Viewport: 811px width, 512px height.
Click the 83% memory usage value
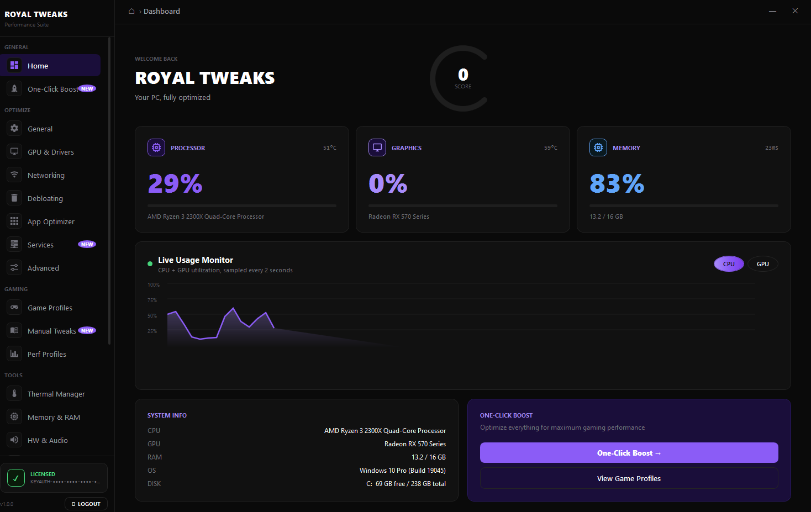617,183
